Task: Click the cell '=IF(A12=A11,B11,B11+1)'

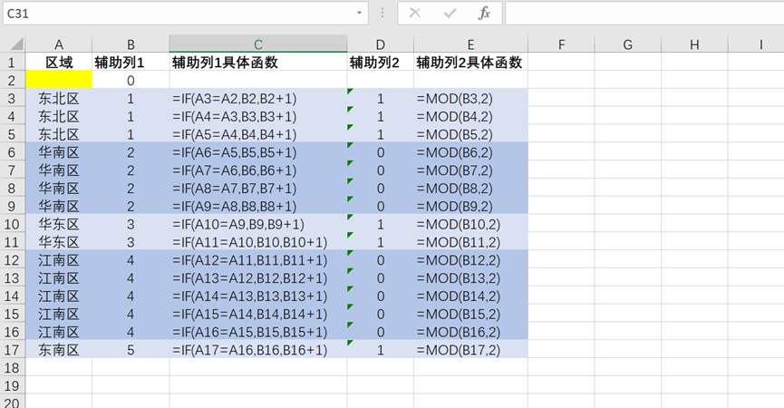Action: [258, 260]
